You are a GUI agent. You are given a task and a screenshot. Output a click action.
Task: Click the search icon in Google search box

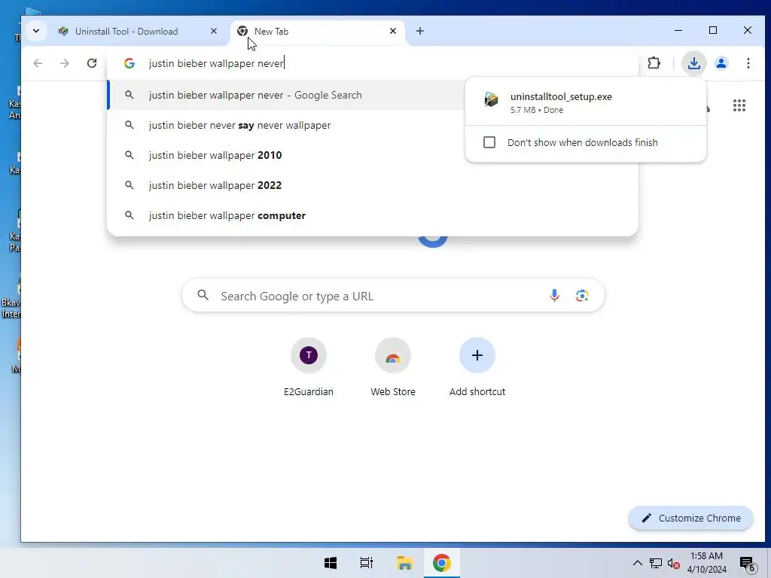203,295
